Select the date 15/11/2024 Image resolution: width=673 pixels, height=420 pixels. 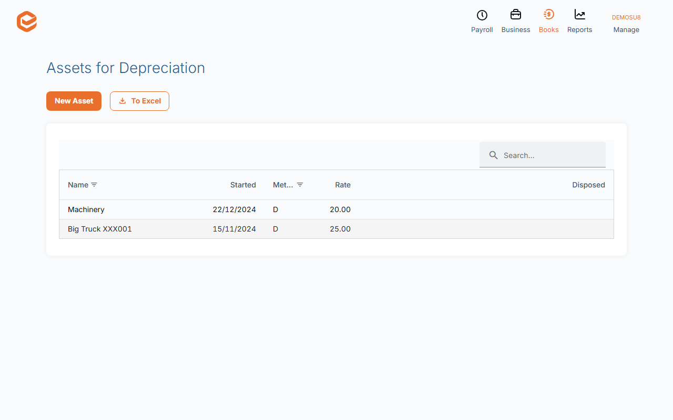[x=234, y=229]
